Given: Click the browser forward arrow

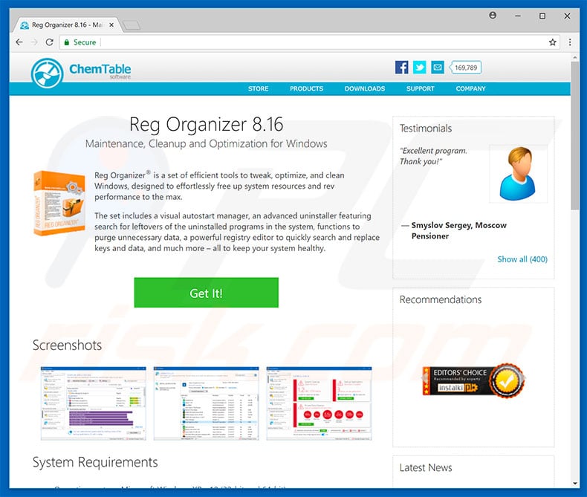Looking at the screenshot, I should (34, 42).
